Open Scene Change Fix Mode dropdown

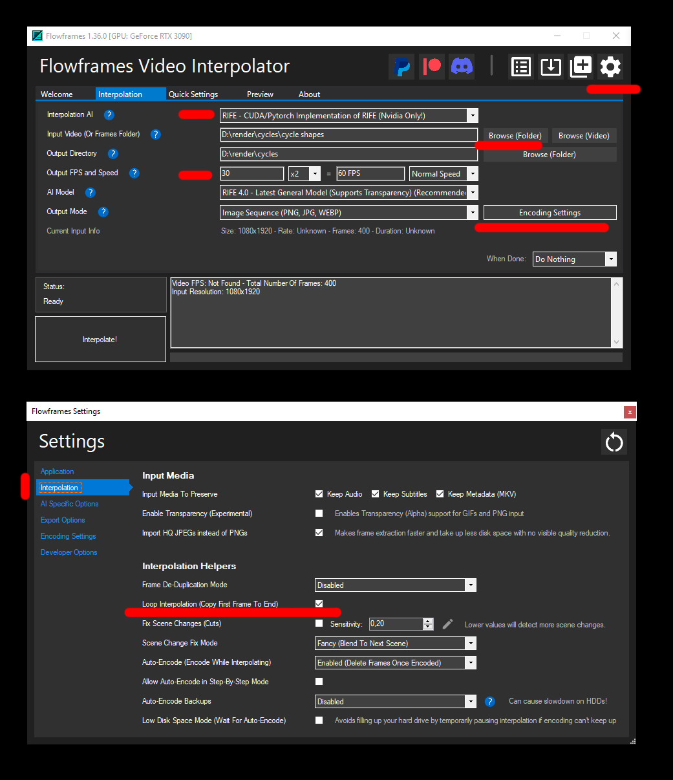coord(396,644)
